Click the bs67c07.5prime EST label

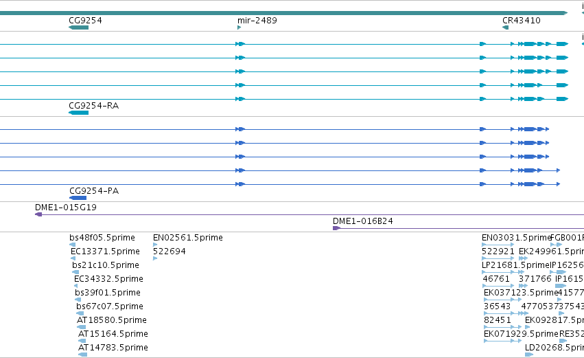point(110,306)
